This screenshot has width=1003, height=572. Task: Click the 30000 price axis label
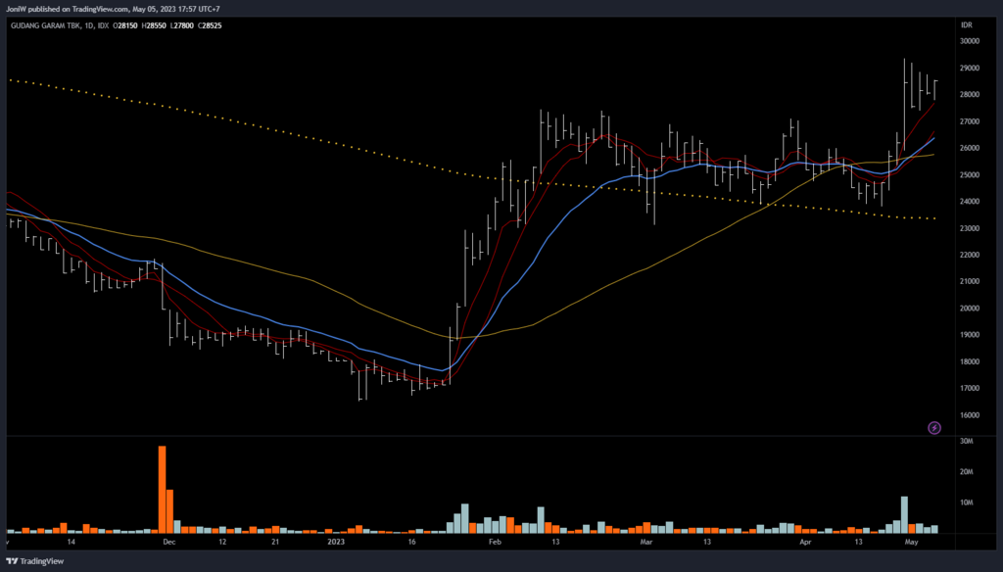[x=970, y=41]
